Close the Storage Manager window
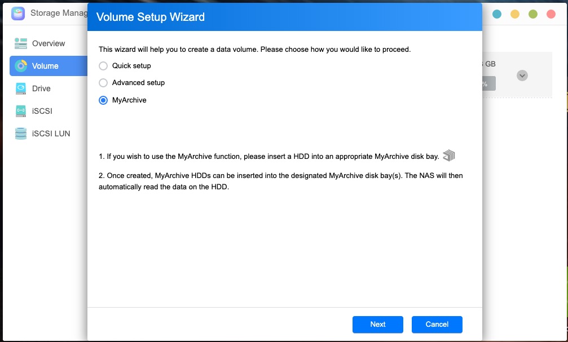568x342 pixels. click(551, 14)
